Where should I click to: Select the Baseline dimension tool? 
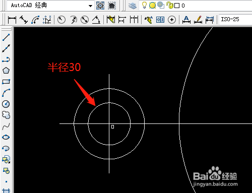tap(122, 20)
